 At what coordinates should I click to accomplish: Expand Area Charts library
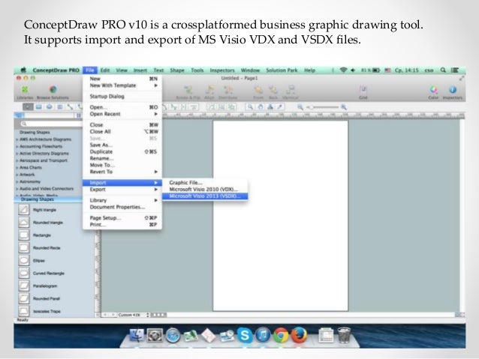(29, 167)
